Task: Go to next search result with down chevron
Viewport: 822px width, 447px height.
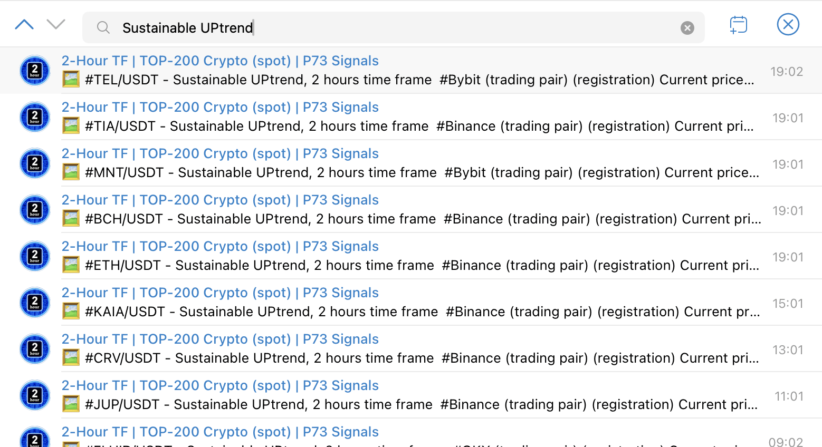Action: [x=56, y=24]
